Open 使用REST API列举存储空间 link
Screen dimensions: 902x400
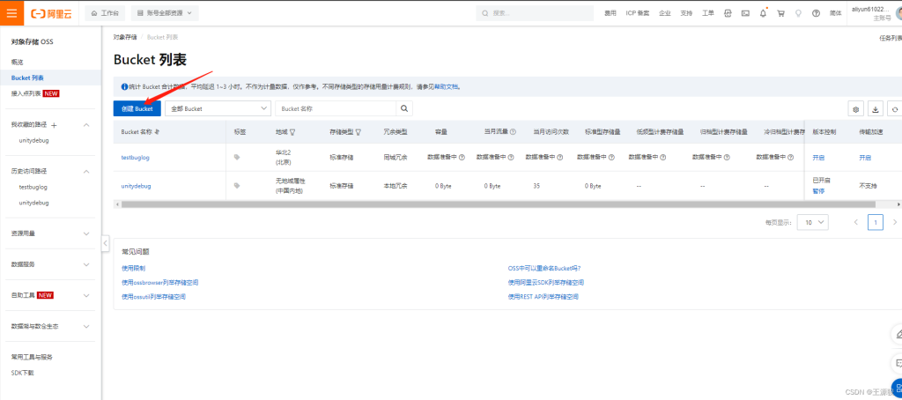543,297
